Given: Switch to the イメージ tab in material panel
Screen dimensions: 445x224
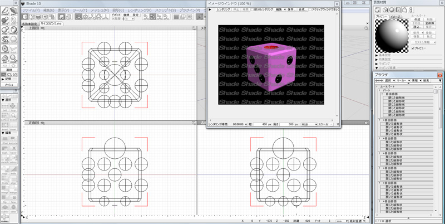Looking at the screenshot, I should click(x=395, y=17).
